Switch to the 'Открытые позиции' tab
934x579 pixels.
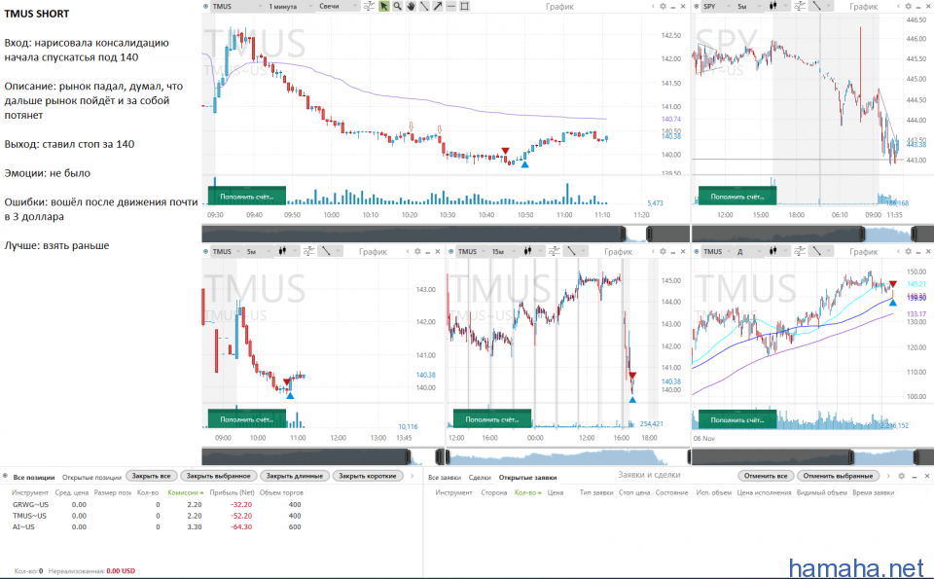91,477
